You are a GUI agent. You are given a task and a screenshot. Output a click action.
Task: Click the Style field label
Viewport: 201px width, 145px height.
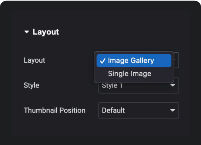click(31, 85)
